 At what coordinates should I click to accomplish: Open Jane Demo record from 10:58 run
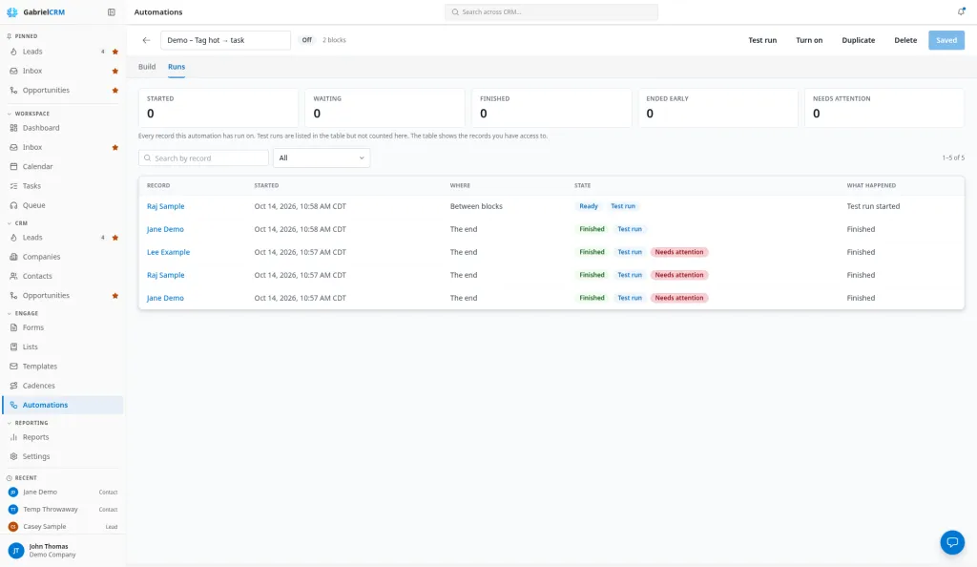coord(165,229)
